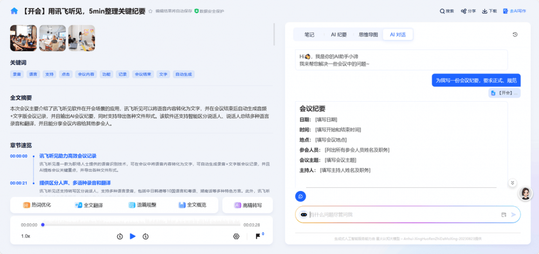Select keyword tag 自动生成
Image resolution: width=539 pixels, height=254 pixels.
[184, 74]
